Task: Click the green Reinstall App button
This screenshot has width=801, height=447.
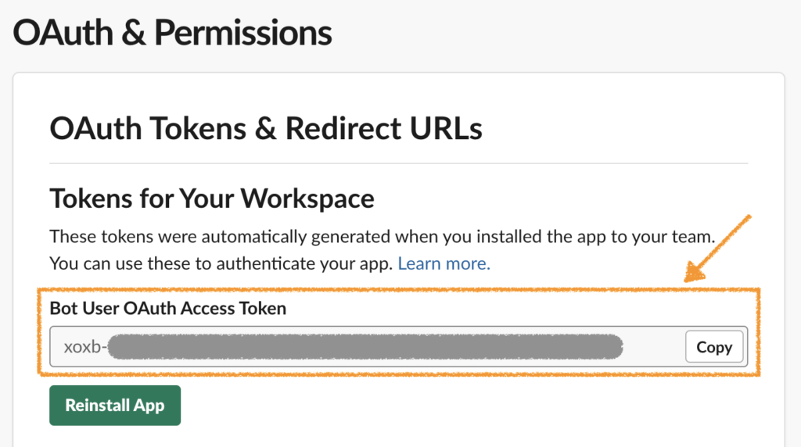Action: point(115,405)
